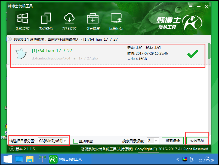
Task: Minimize the 韩博士装机工具 window
Action: 199,7
